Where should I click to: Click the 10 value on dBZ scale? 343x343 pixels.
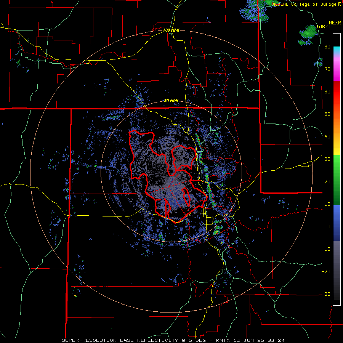point(327,204)
